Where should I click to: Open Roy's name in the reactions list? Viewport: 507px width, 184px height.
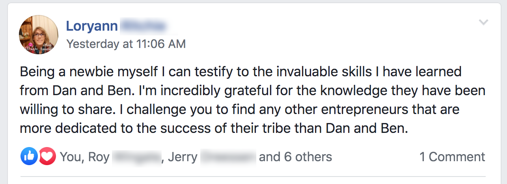pos(99,157)
